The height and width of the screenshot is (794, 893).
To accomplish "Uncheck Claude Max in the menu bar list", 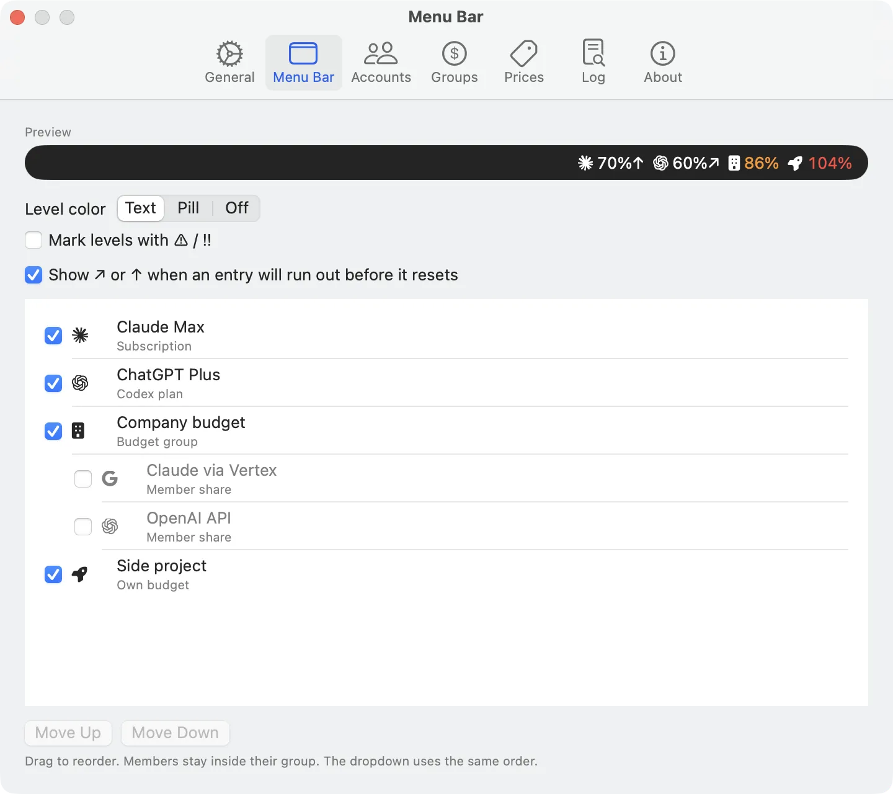I will (x=53, y=336).
